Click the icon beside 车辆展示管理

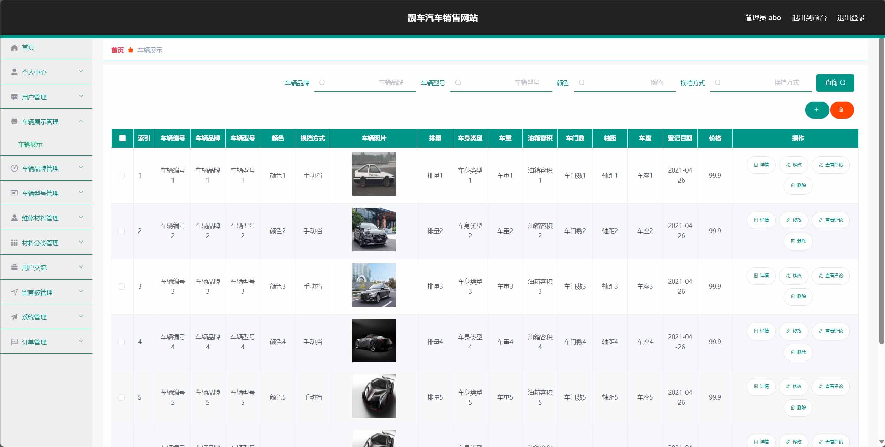coord(14,122)
